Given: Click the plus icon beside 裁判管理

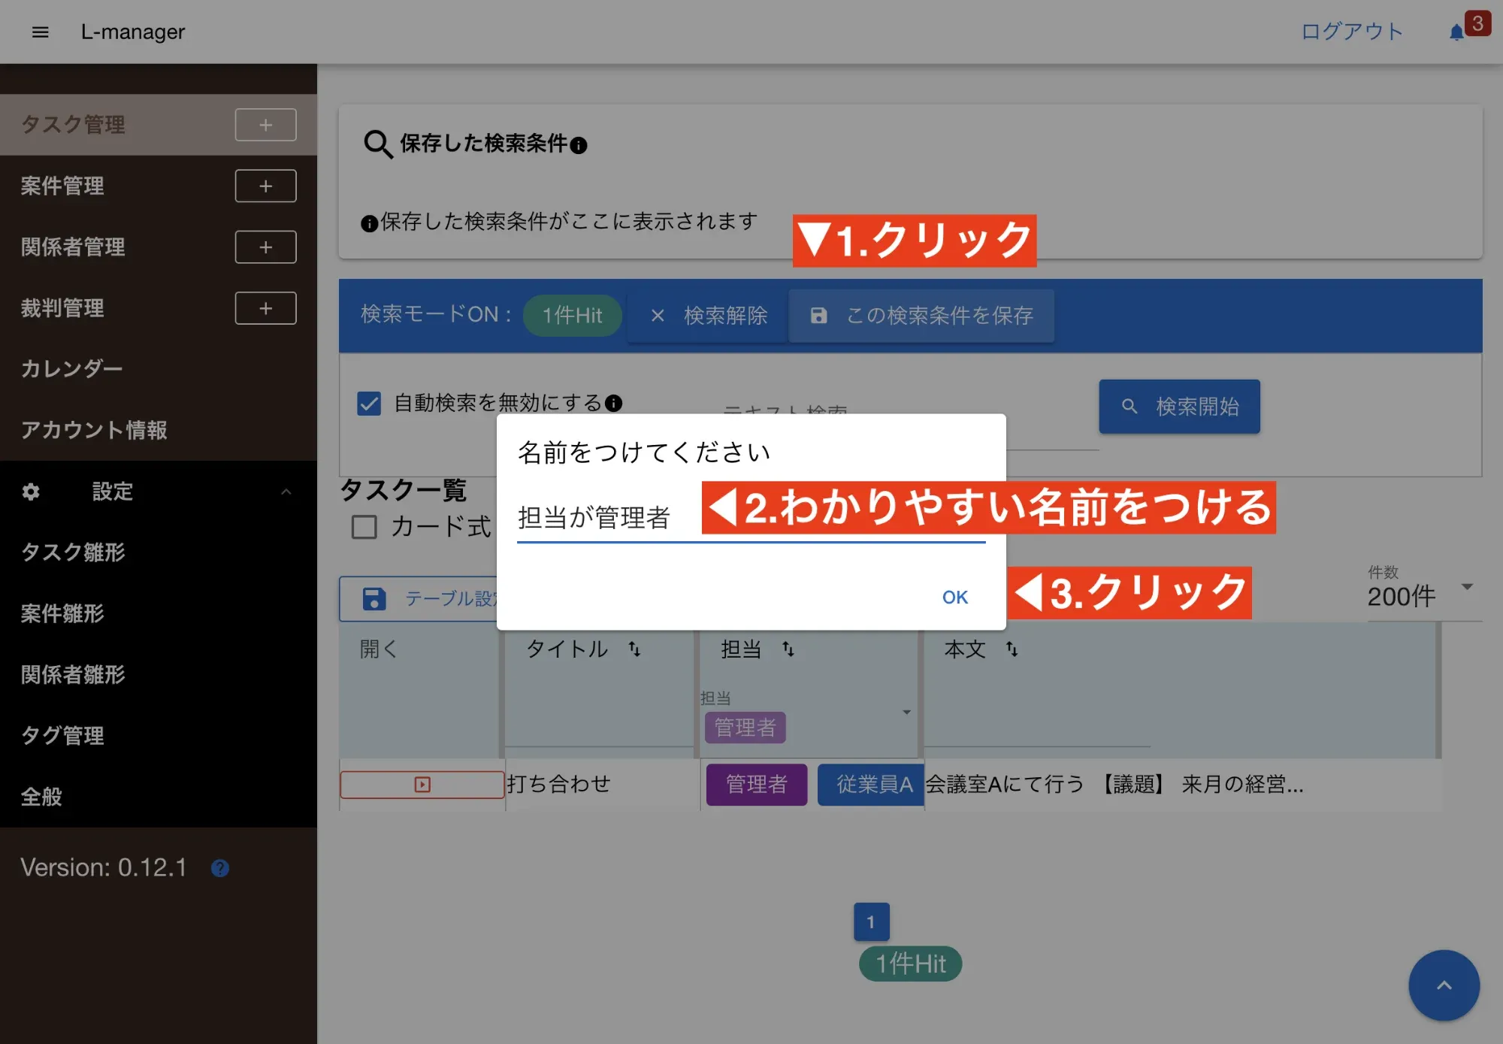Looking at the screenshot, I should click(x=265, y=308).
